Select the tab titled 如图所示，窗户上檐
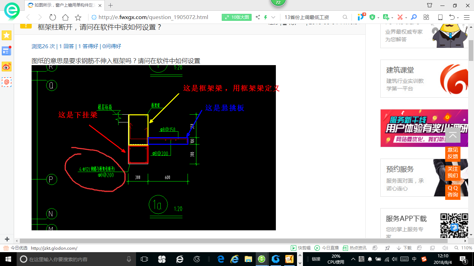 [65, 5]
